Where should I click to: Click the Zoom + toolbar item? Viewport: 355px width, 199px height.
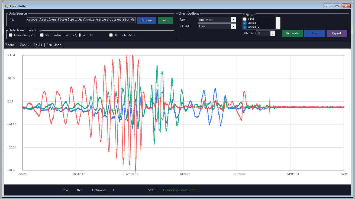11,45
